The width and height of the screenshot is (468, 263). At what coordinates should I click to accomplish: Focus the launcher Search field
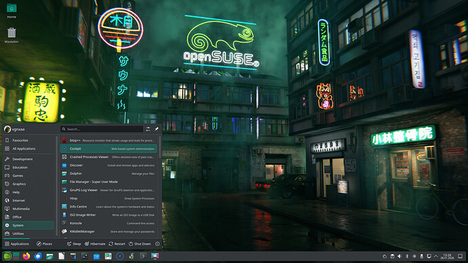click(102, 129)
